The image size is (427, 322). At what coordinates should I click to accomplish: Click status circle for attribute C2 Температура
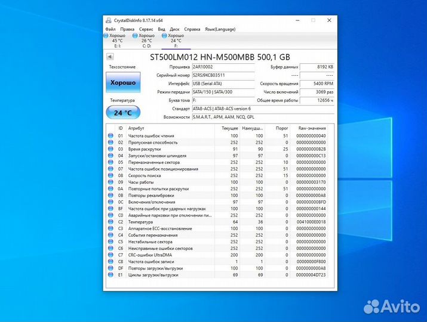coord(110,222)
